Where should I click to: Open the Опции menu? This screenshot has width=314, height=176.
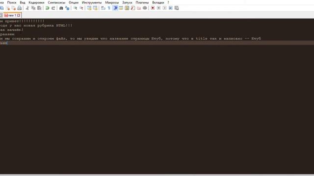click(74, 2)
